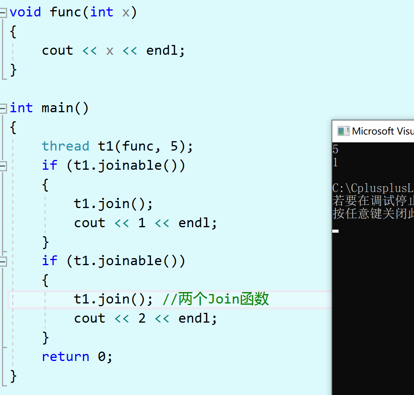
Task: Click 'cout << 1 << endl;' line
Action: click(x=145, y=223)
